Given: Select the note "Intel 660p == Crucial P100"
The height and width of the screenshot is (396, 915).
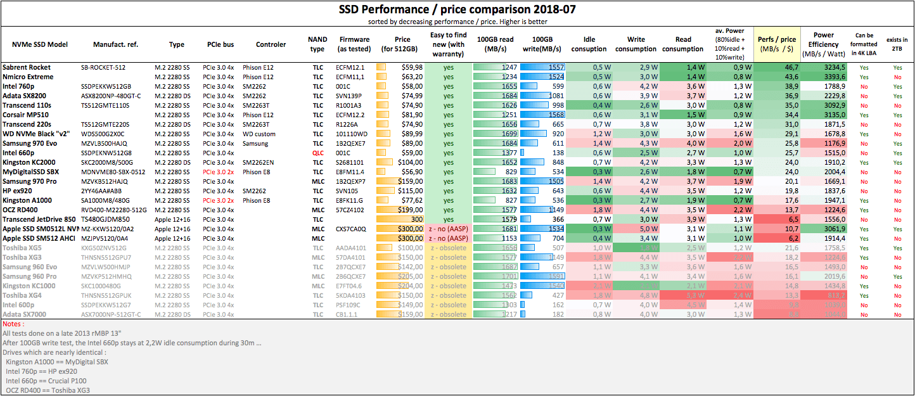Looking at the screenshot, I should pyautogui.click(x=48, y=381).
